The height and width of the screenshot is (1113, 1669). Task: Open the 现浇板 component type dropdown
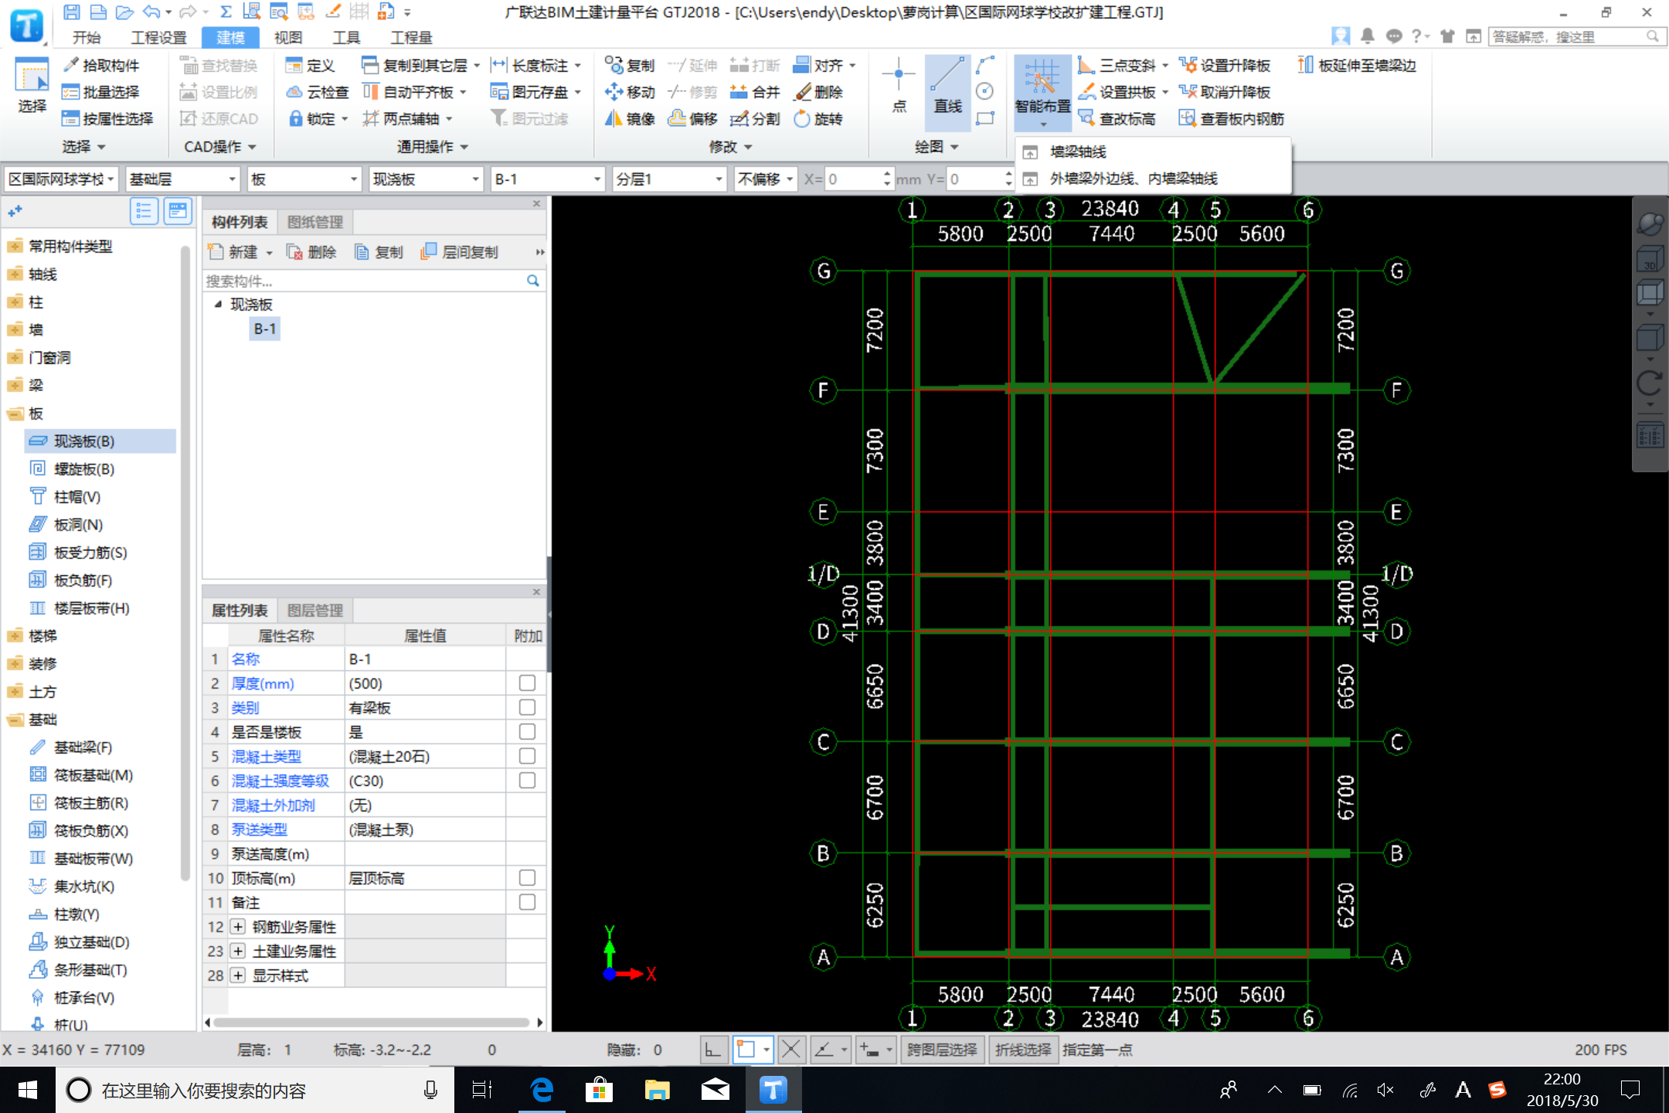426,179
